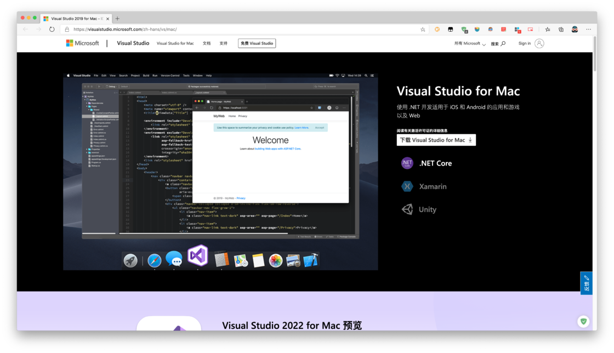Open the browser Collections icon

561,29
